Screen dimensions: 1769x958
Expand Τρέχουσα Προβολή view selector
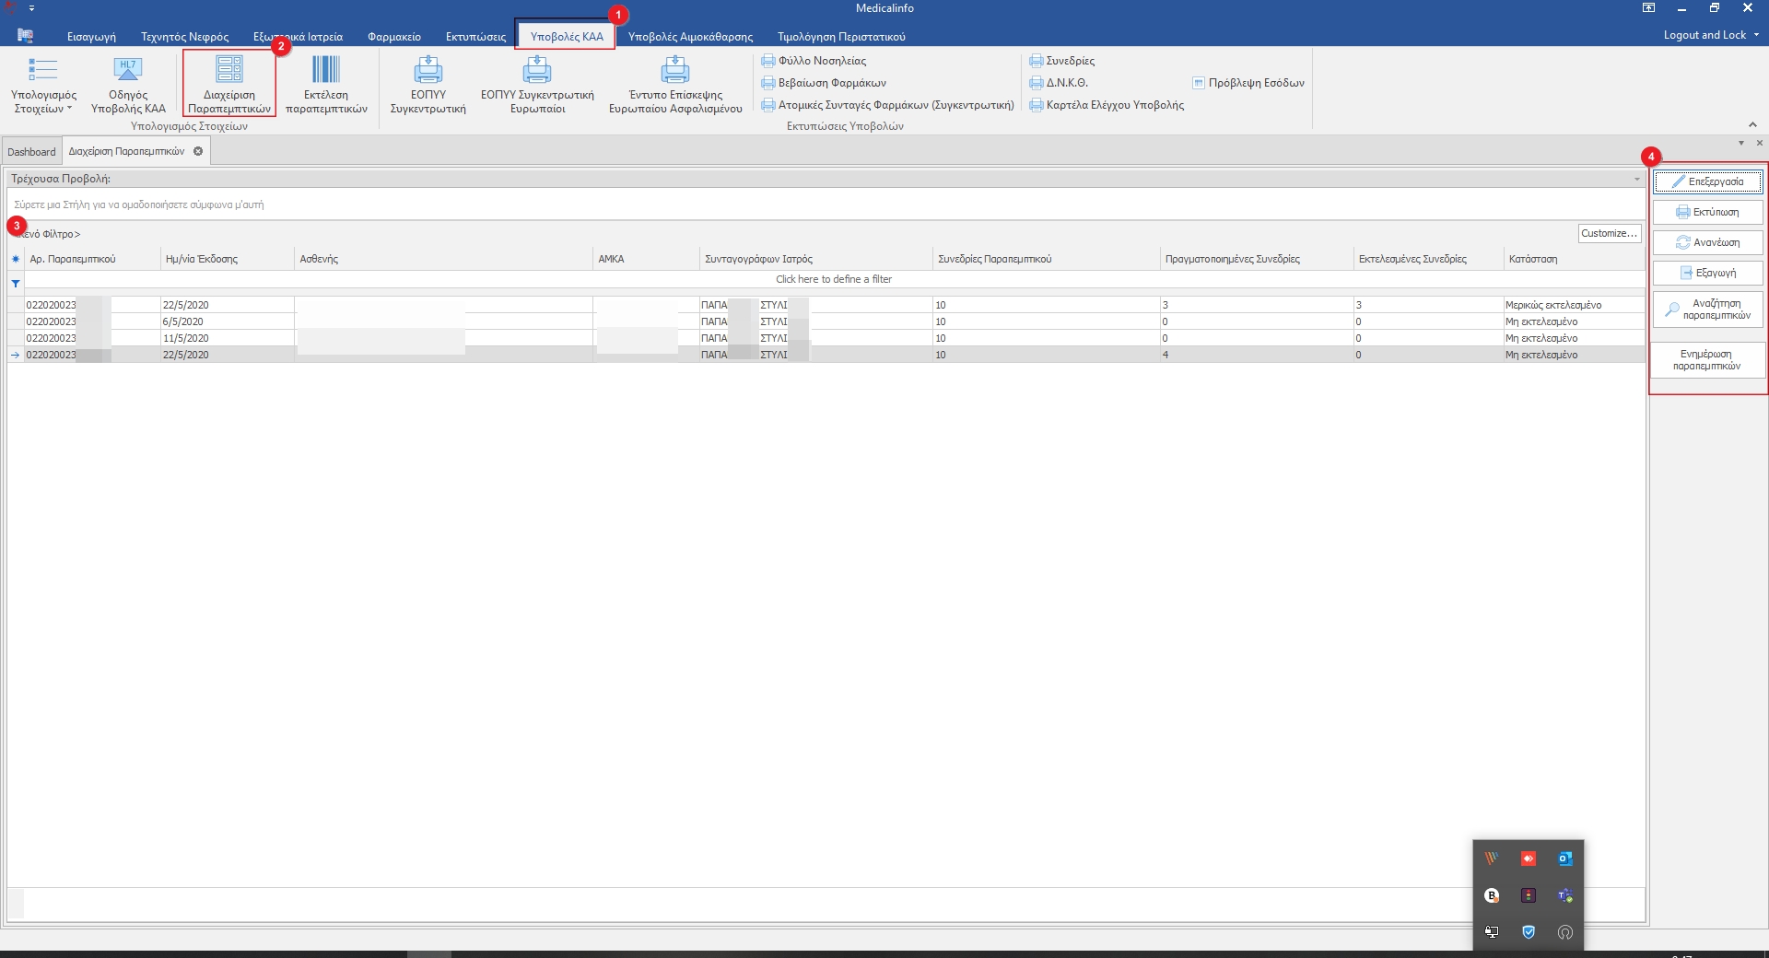(1637, 179)
